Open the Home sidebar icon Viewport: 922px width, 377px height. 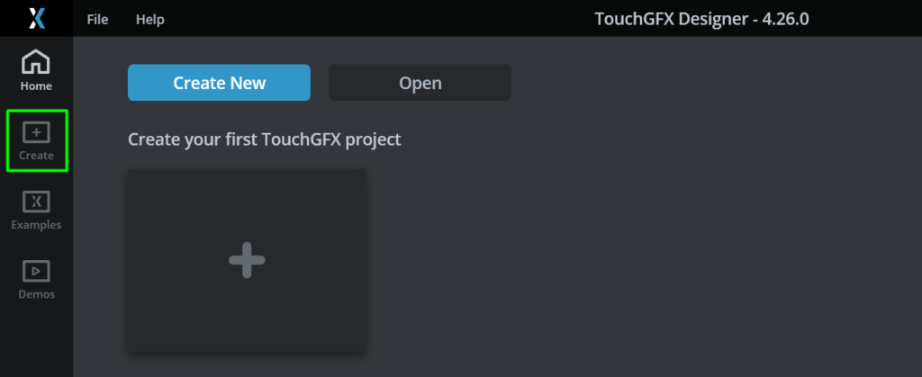tap(36, 62)
